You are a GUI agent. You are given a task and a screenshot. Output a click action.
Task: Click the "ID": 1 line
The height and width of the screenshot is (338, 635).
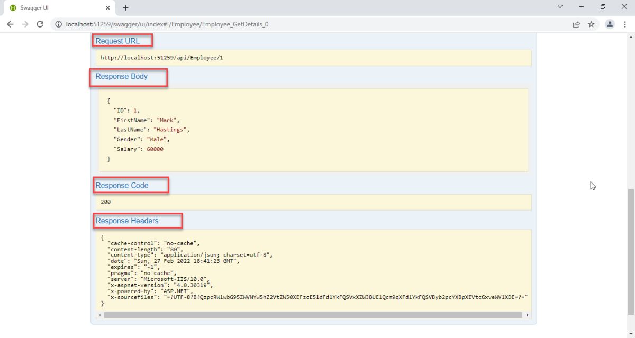click(x=126, y=111)
